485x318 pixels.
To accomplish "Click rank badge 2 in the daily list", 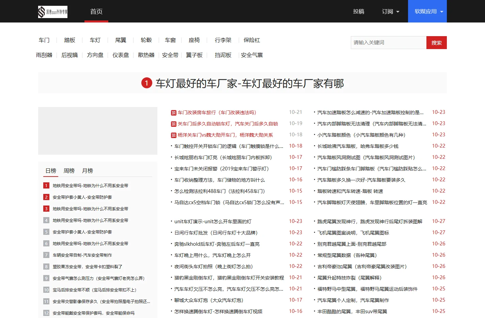I will coord(46,197).
